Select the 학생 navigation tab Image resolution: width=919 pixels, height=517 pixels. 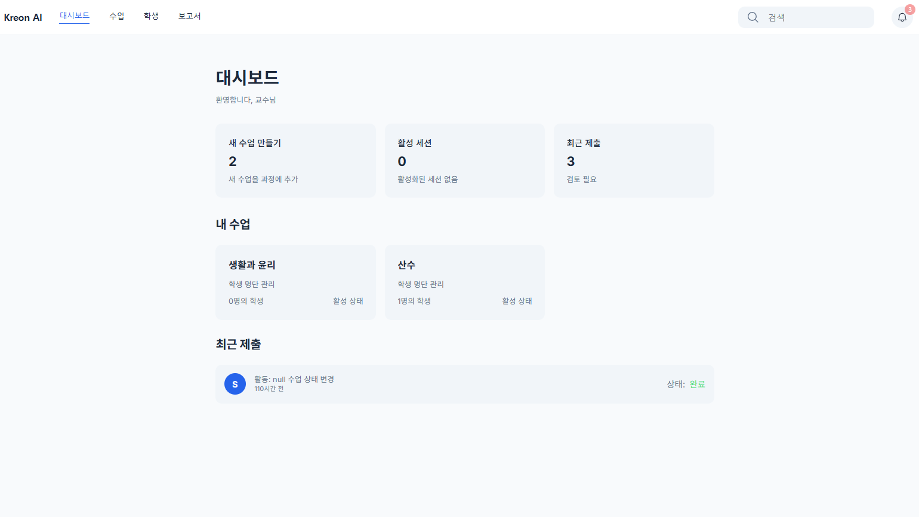coord(151,16)
